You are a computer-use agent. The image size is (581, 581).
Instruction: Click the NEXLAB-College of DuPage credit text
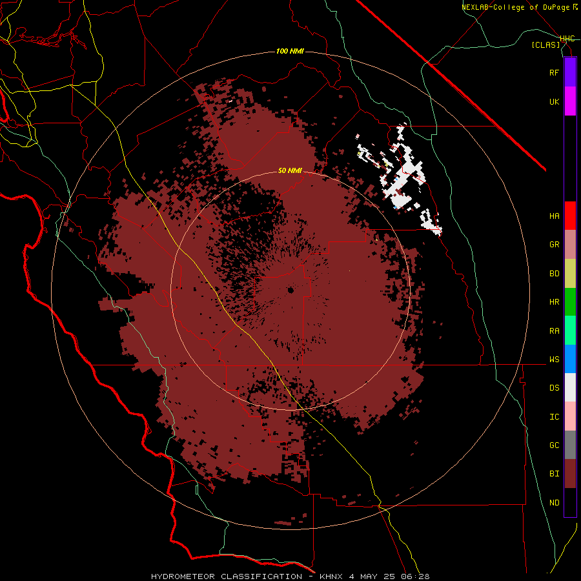516,7
